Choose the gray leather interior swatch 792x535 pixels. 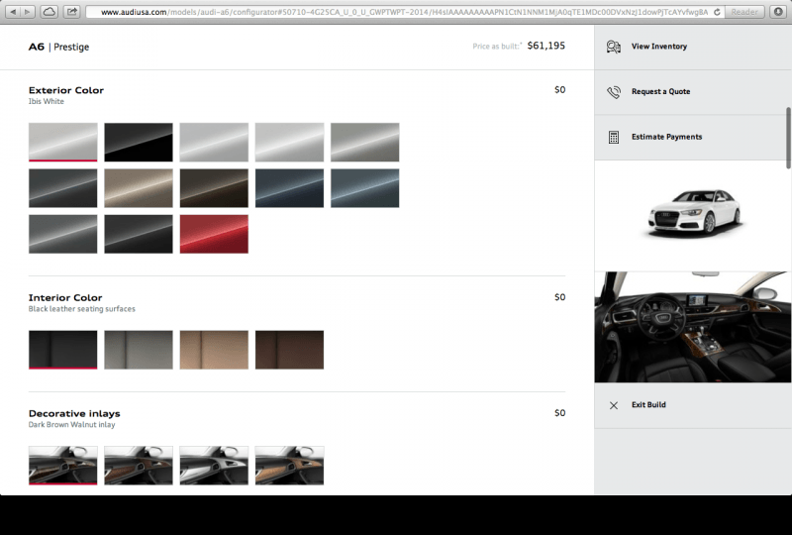(139, 350)
